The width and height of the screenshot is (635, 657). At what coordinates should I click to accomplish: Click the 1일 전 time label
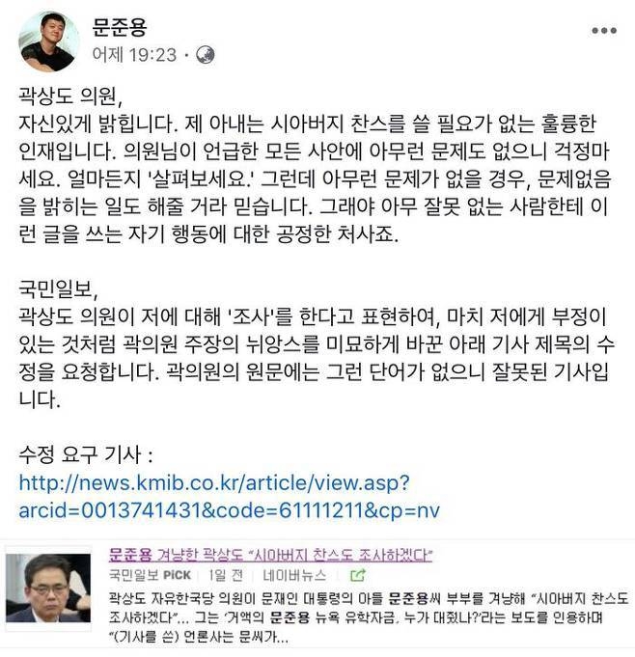[226, 575]
